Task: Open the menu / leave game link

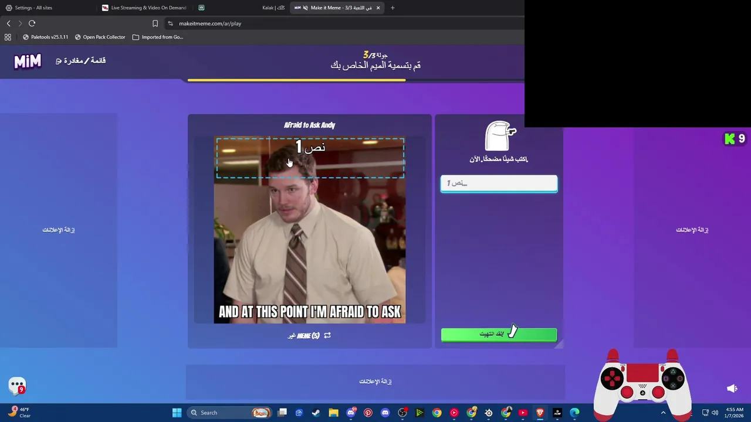Action: coord(81,60)
